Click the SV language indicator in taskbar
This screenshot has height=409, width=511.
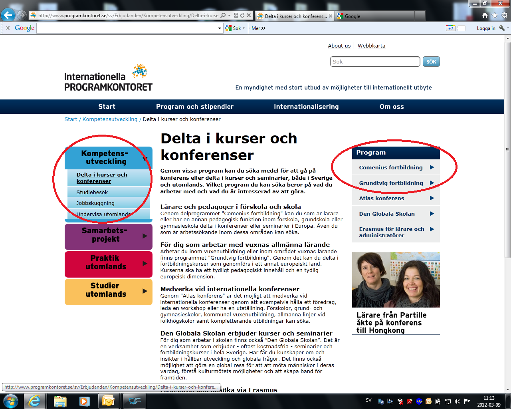click(x=368, y=400)
